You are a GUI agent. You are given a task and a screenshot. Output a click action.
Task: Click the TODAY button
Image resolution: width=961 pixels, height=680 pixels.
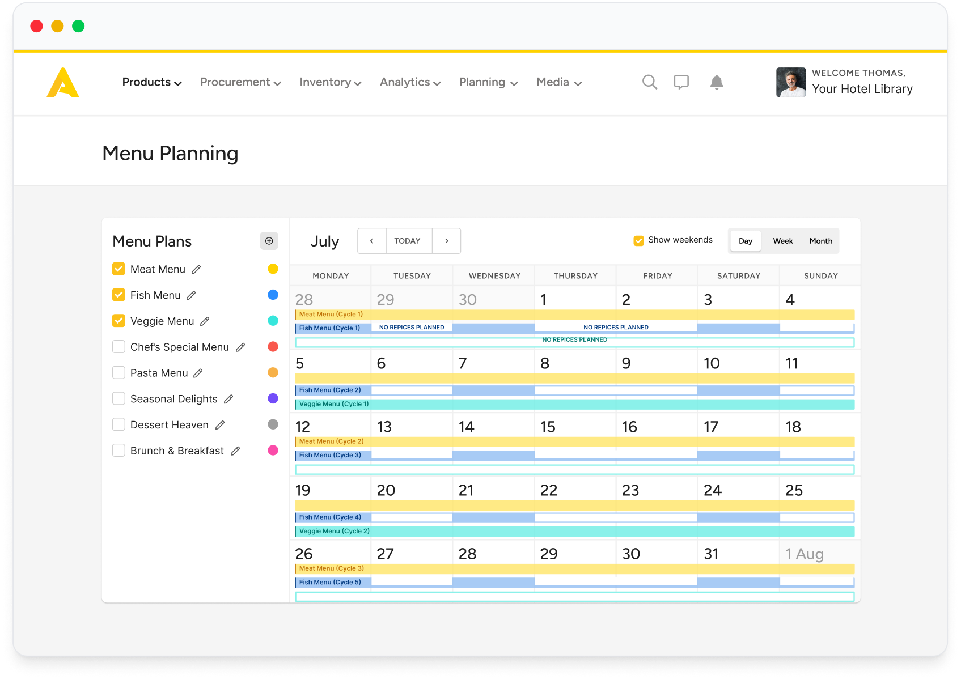click(408, 240)
